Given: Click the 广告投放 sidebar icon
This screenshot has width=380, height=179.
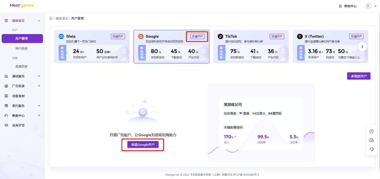Looking at the screenshot, I should (6, 86).
